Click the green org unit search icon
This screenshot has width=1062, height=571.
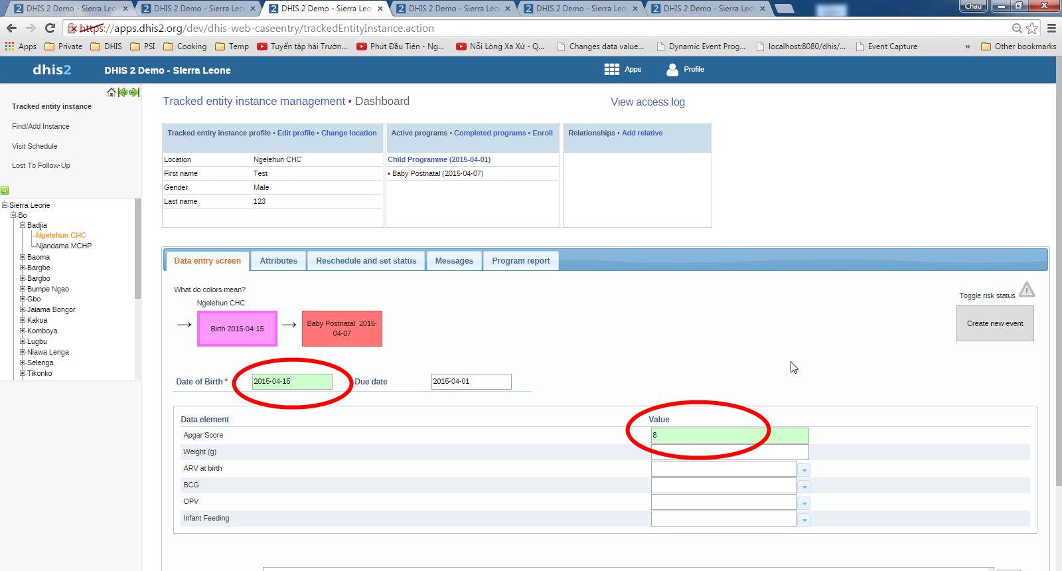[x=5, y=191]
